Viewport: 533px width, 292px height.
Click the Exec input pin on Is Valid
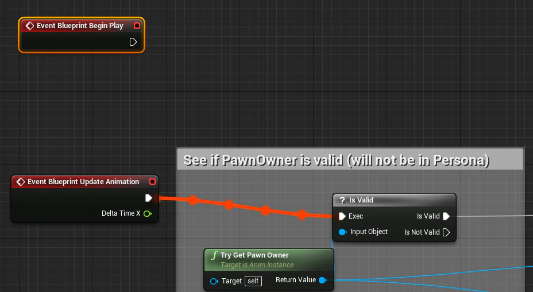[x=342, y=216]
